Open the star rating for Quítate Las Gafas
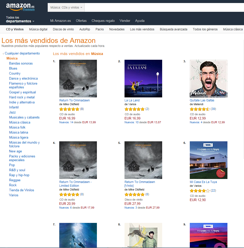 click(x=200, y=109)
